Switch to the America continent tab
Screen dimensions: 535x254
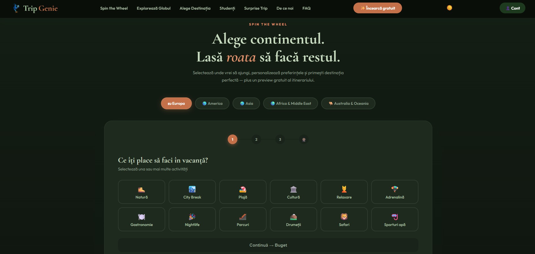pyautogui.click(x=212, y=104)
